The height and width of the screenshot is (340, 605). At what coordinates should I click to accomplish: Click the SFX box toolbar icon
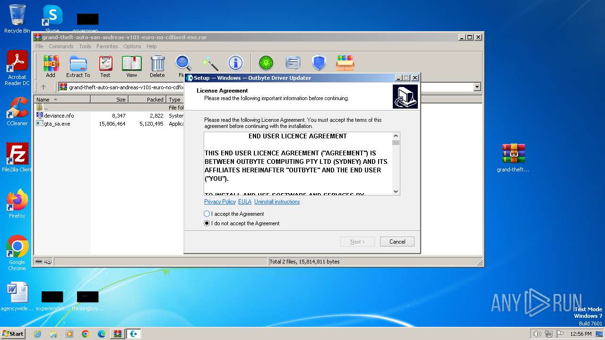345,63
